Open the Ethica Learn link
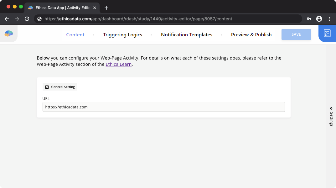 click(118, 64)
